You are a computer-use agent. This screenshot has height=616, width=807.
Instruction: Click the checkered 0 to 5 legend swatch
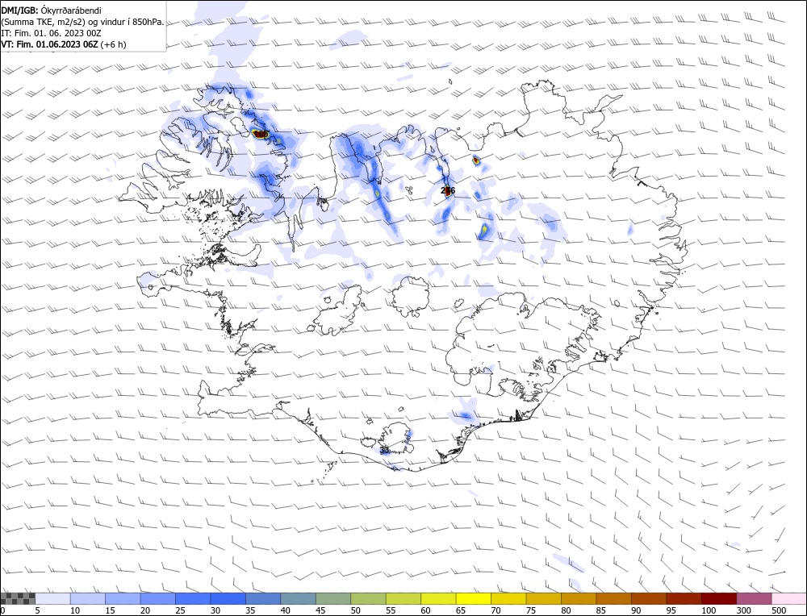(18, 598)
